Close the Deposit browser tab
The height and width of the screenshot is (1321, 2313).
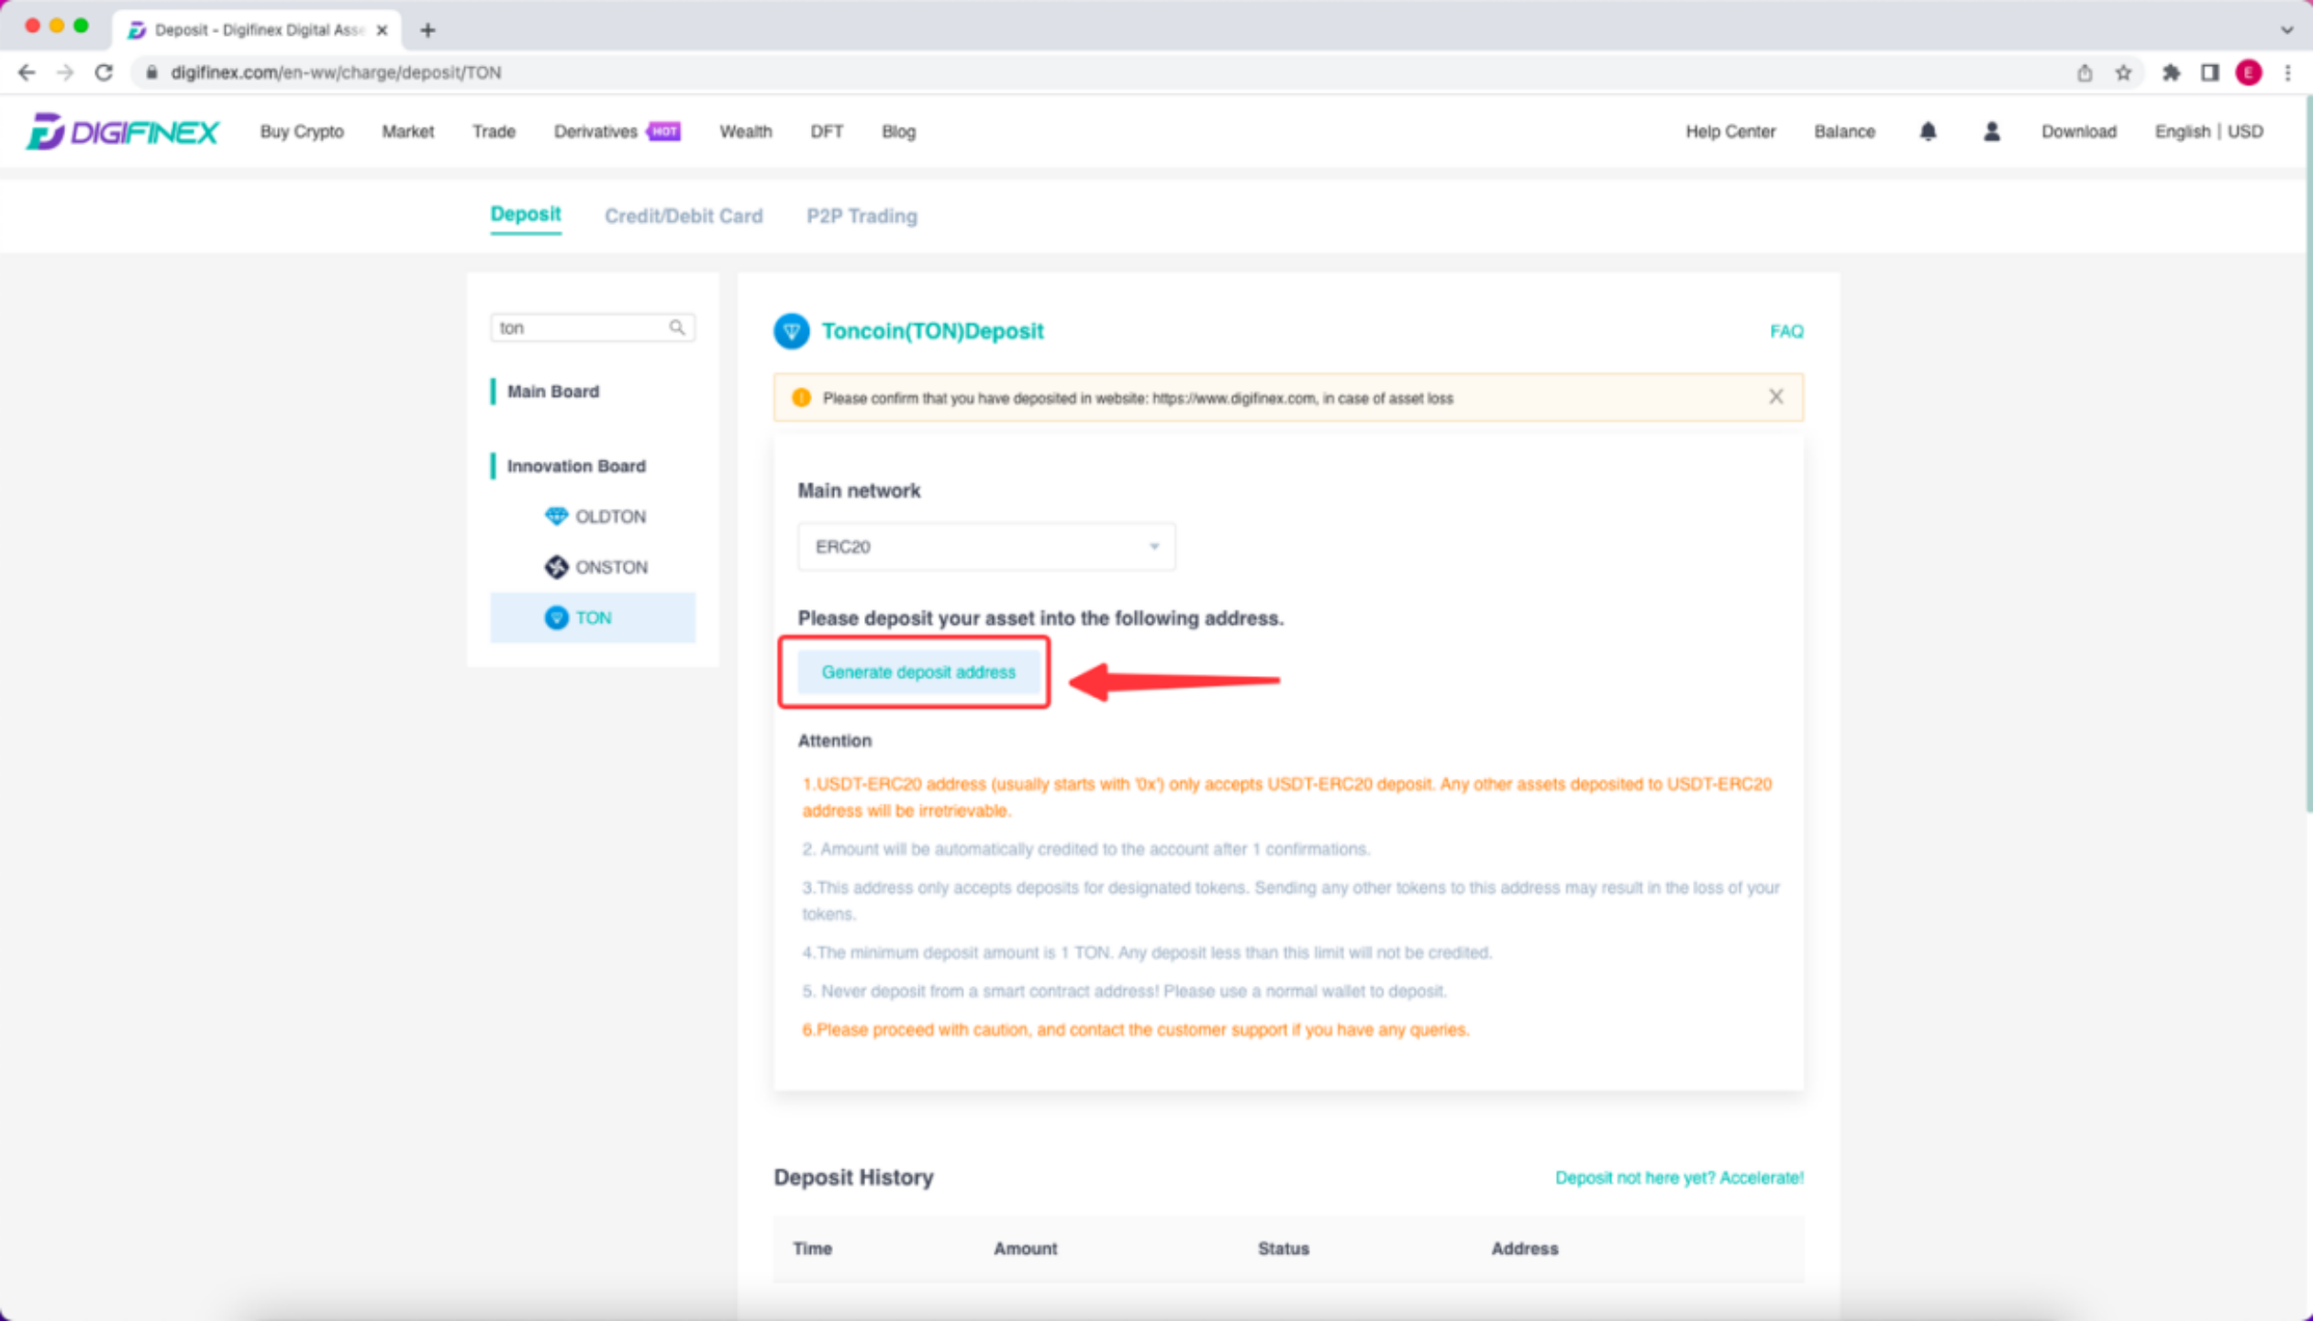pyautogui.click(x=383, y=30)
